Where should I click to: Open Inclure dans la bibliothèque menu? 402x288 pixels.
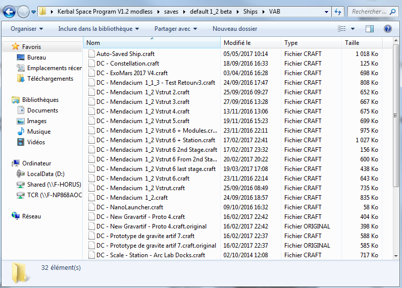[98, 29]
